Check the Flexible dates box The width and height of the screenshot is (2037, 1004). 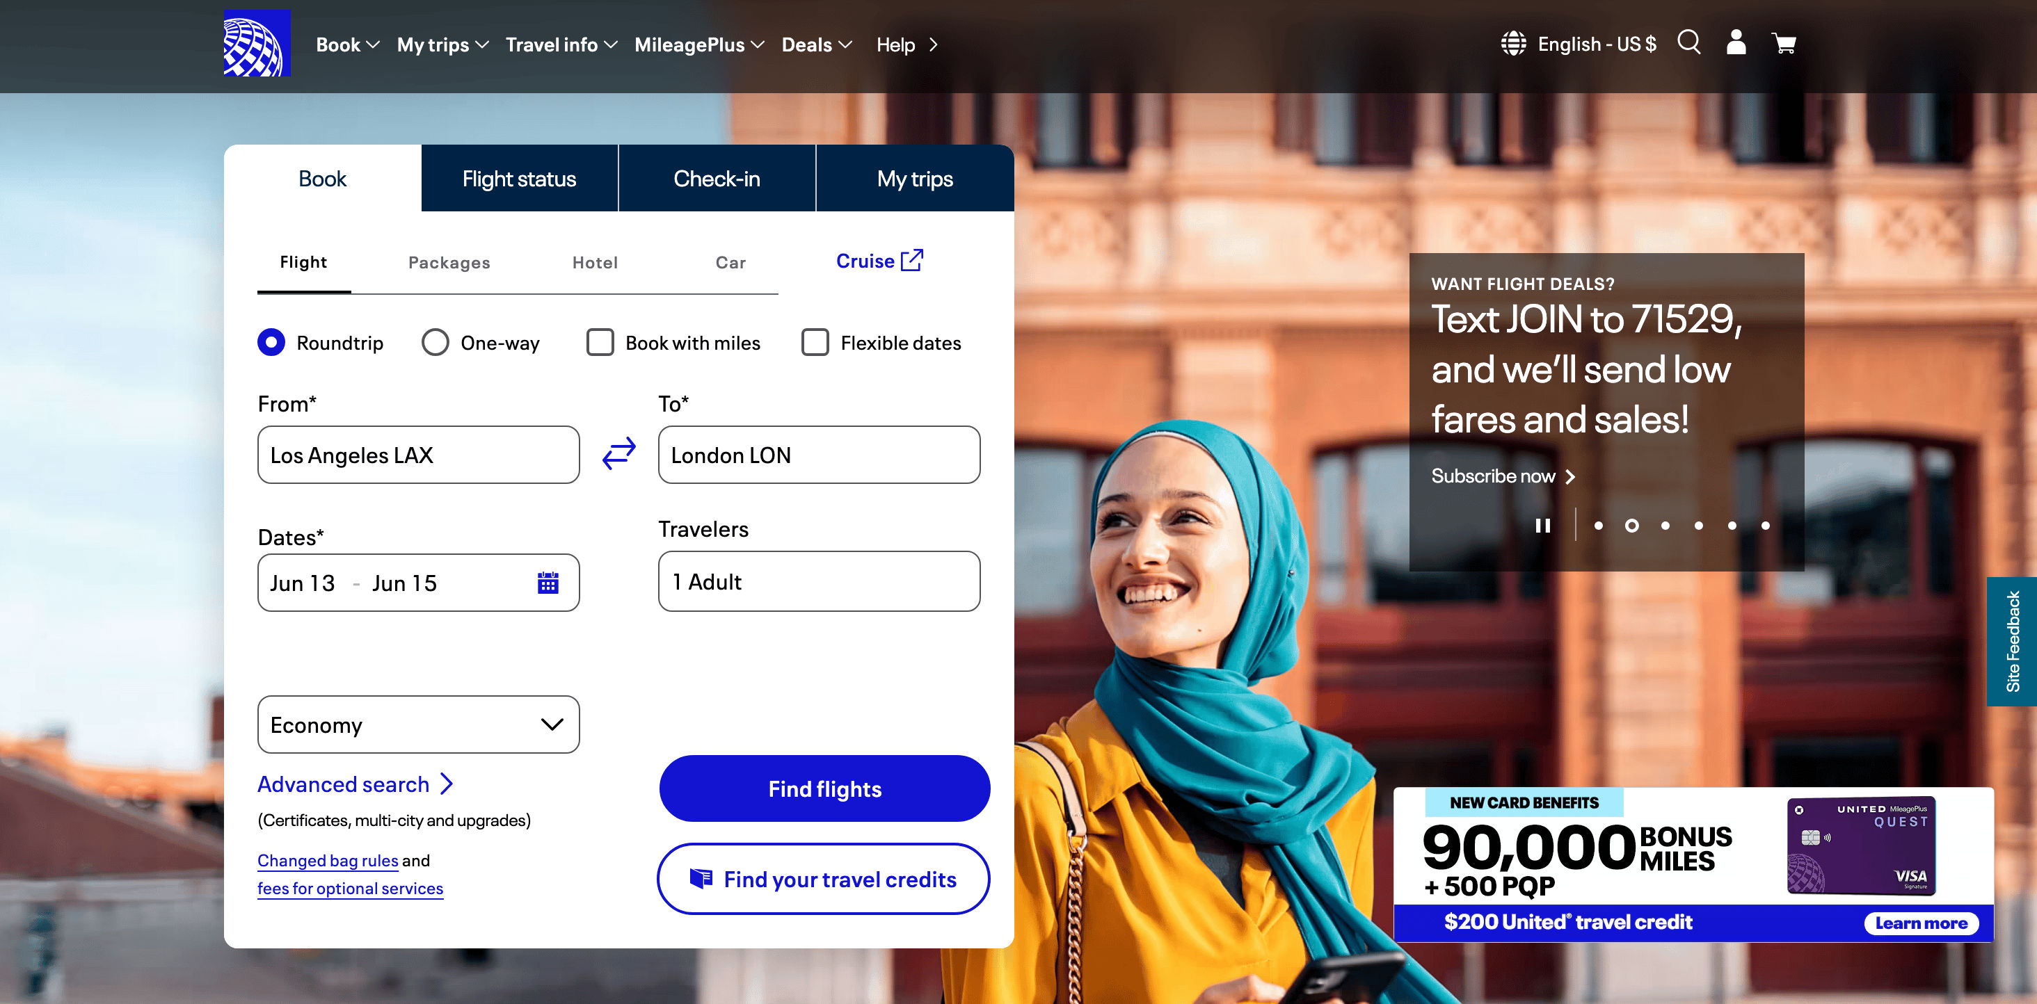(x=815, y=342)
